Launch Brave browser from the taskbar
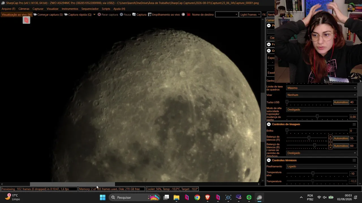362x203 pixels. 208,197
